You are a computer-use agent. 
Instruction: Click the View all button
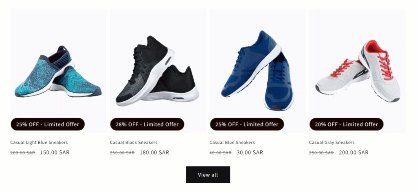coord(208,175)
